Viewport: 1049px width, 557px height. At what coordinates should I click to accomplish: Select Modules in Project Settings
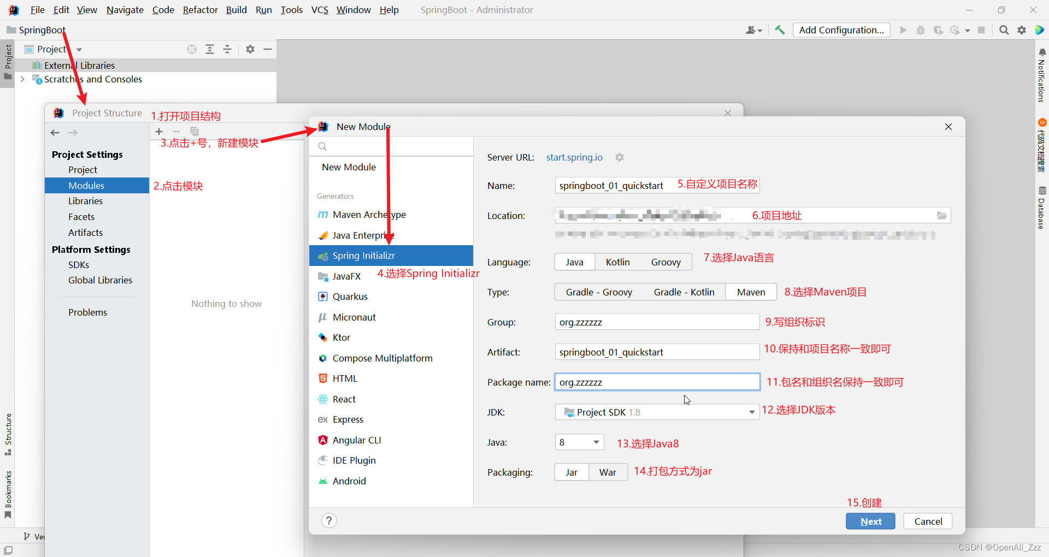click(97, 186)
